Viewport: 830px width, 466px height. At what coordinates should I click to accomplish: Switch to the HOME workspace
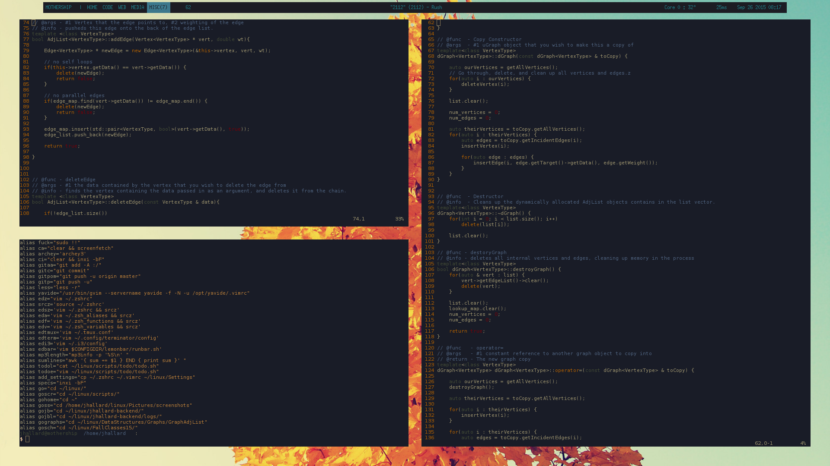point(92,7)
